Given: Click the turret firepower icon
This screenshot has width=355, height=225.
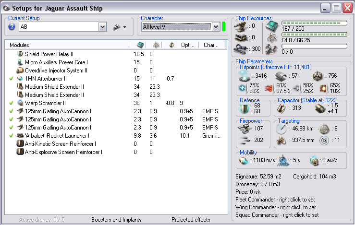Looking at the screenshot, I should pos(244,129).
